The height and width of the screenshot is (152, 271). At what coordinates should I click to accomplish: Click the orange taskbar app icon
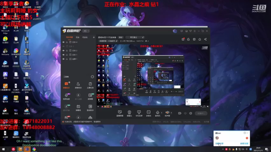click(x=20, y=149)
